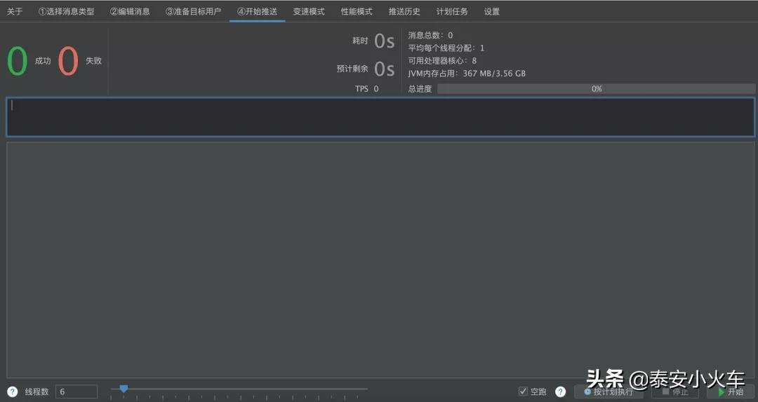This screenshot has width=758, height=402.
Task: Click the 停止 button
Action: 675,391
